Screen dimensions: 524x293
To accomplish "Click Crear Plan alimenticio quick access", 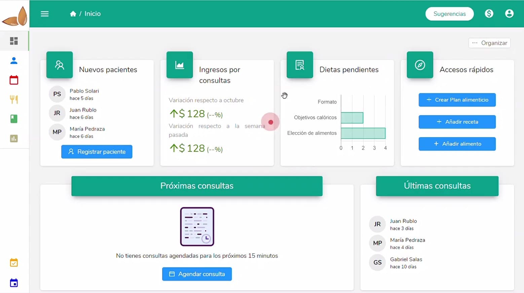I will click(x=457, y=100).
